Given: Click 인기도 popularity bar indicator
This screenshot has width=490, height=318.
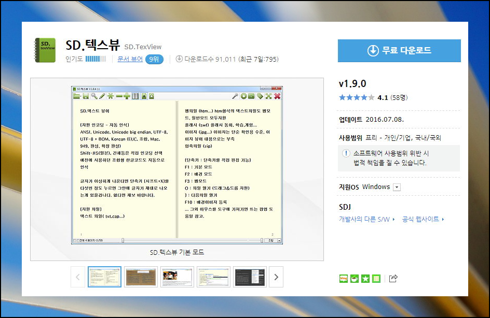Looking at the screenshot, I should point(96,59).
